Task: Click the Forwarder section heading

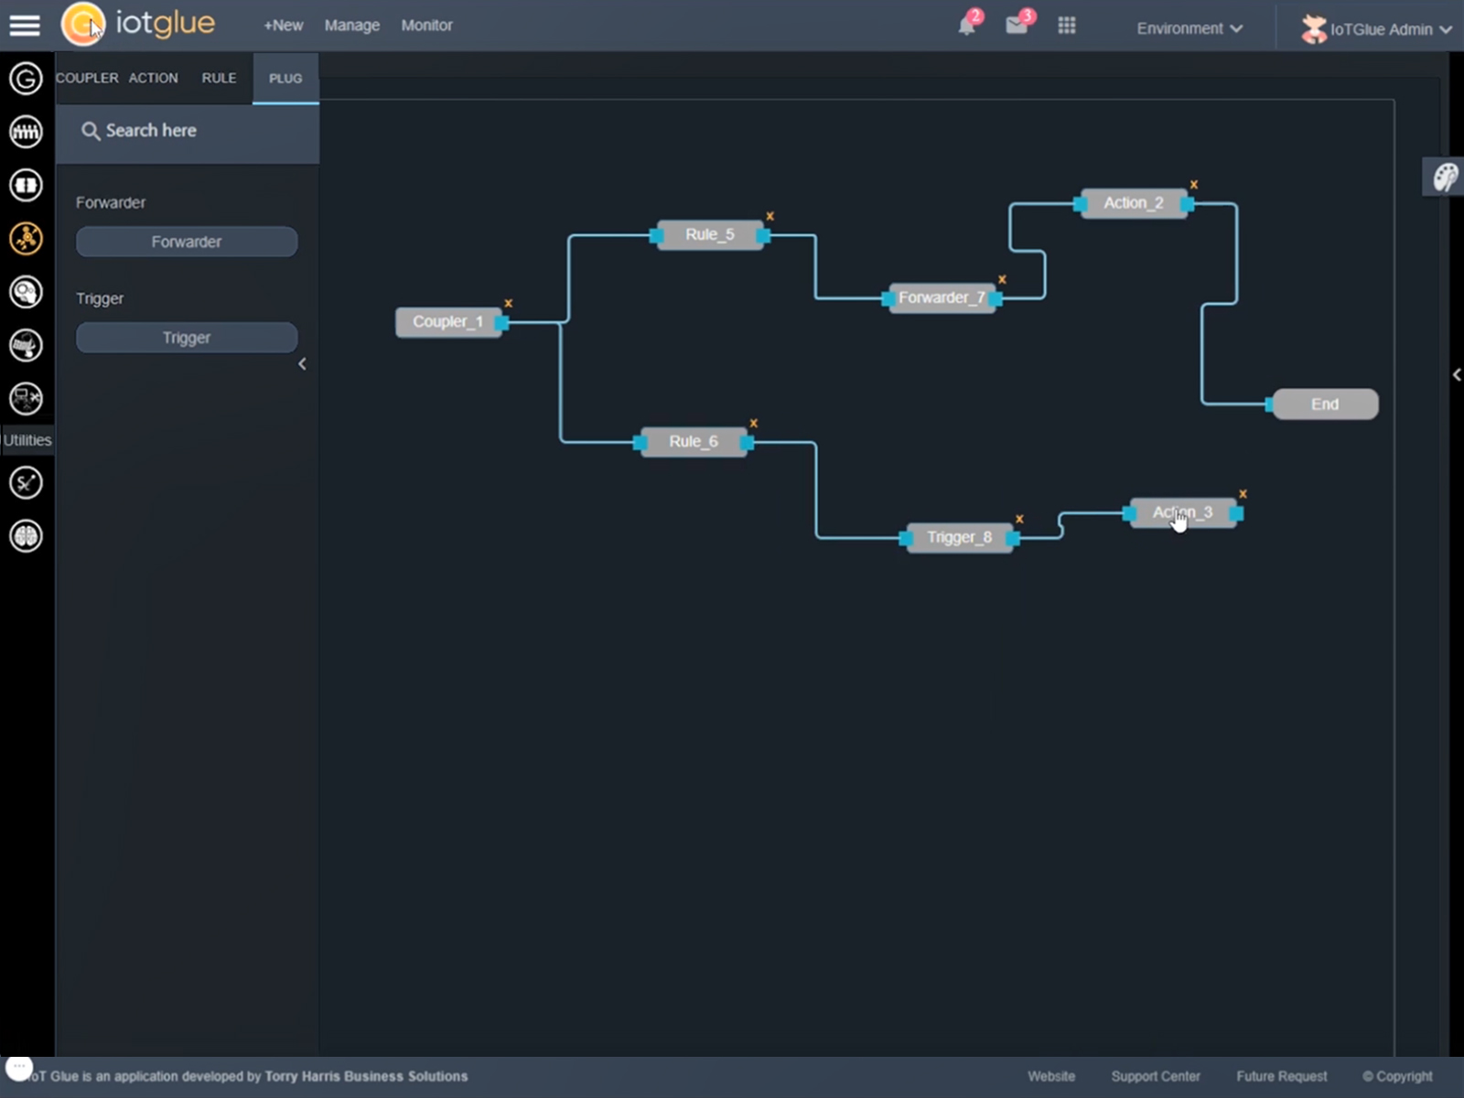Action: point(111,202)
